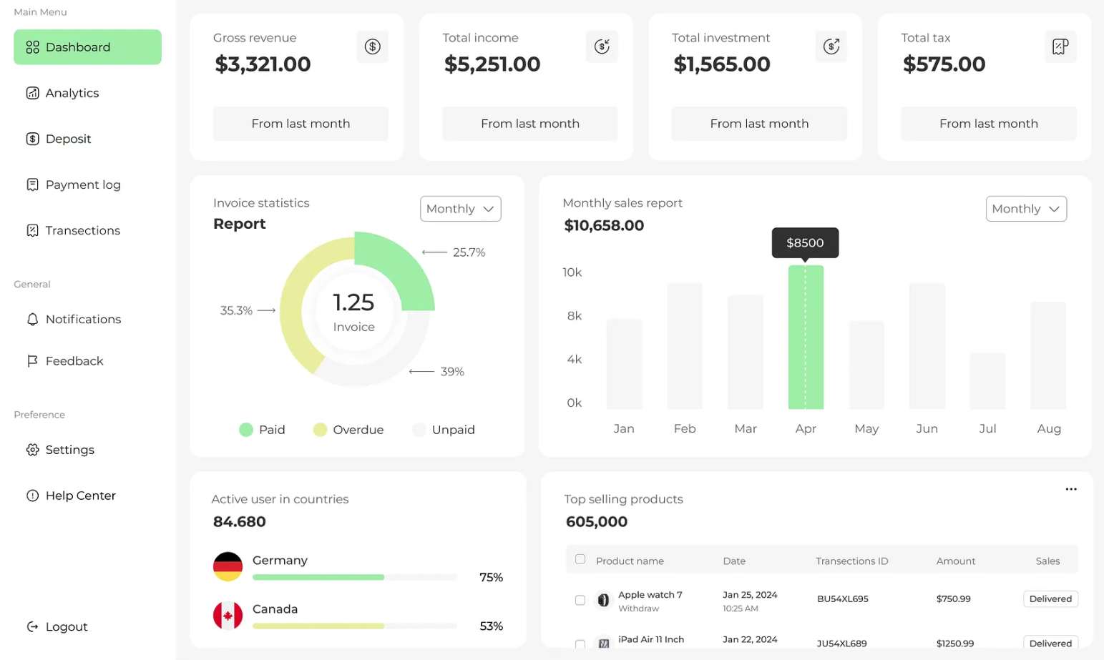This screenshot has height=660, width=1104.
Task: Open Settings using the gear icon
Action: [33, 450]
